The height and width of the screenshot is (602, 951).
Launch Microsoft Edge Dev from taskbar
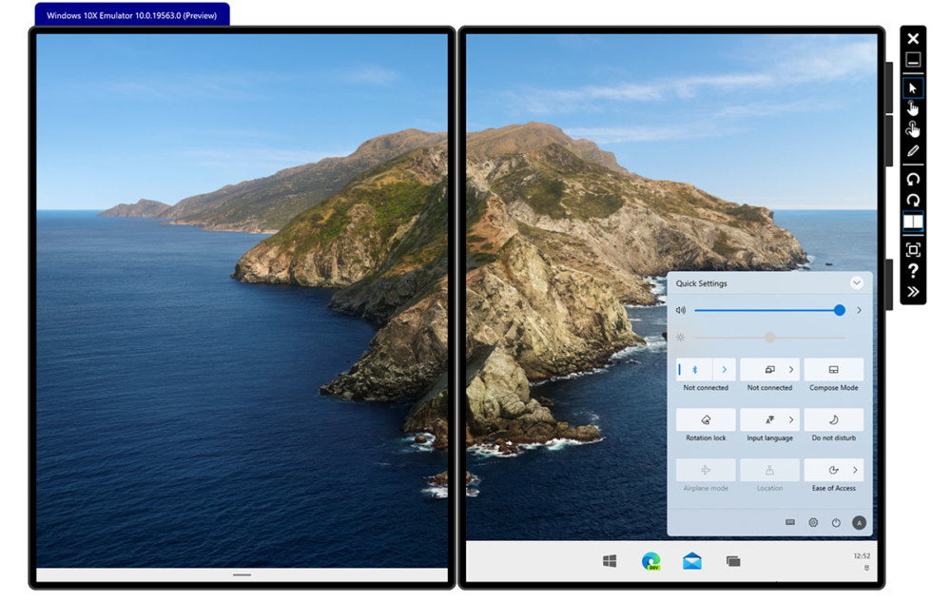point(650,561)
